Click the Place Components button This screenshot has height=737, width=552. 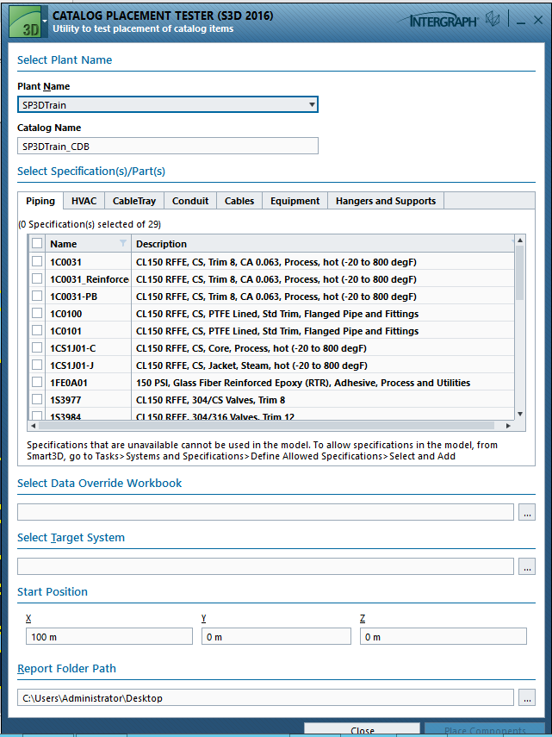tap(485, 730)
